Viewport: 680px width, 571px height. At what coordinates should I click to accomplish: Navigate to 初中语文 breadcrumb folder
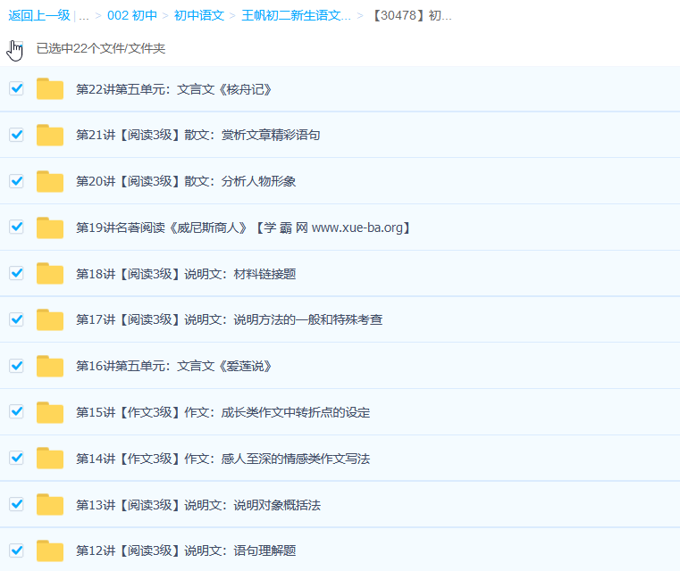tap(199, 16)
